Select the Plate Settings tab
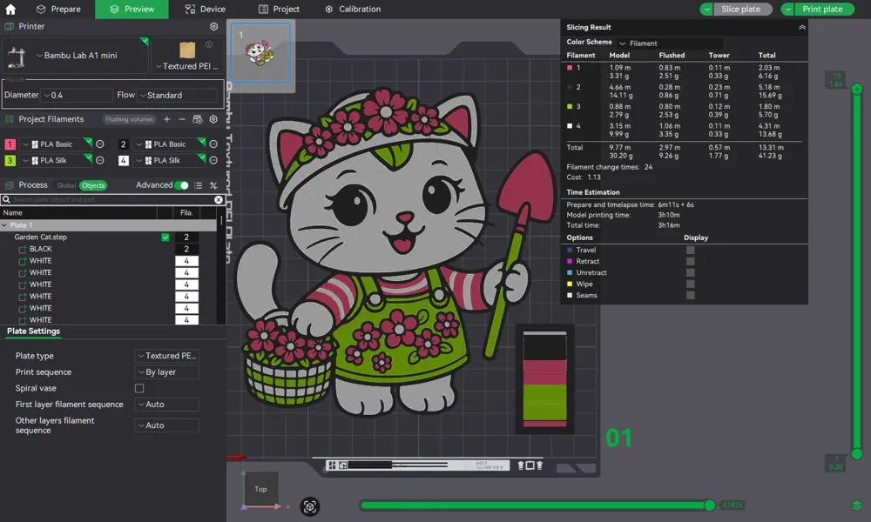Viewport: 871px width, 522px height. [x=33, y=331]
